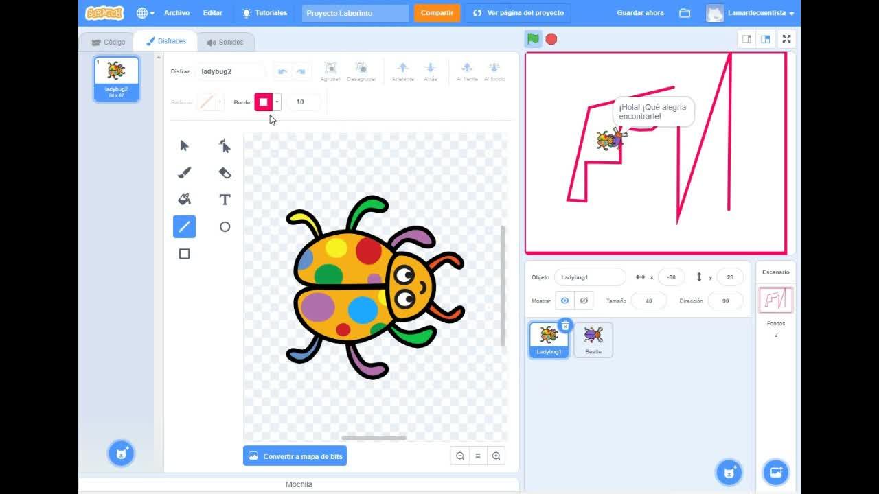Pick the Rectangle tool
This screenshot has width=879, height=494.
(184, 254)
